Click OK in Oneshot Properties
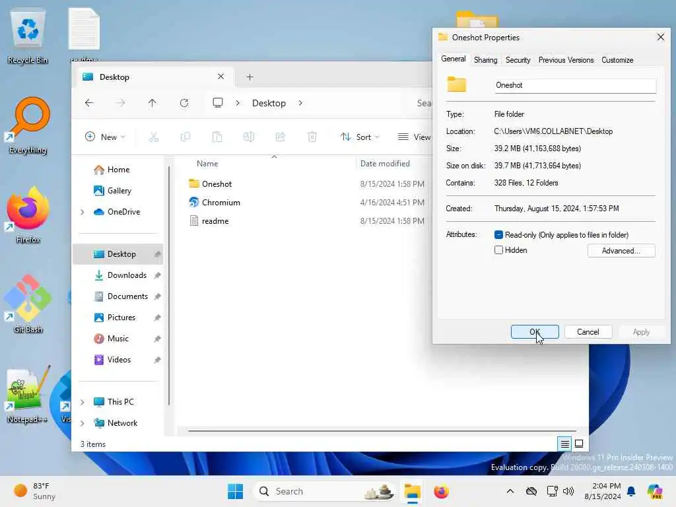 (x=535, y=332)
